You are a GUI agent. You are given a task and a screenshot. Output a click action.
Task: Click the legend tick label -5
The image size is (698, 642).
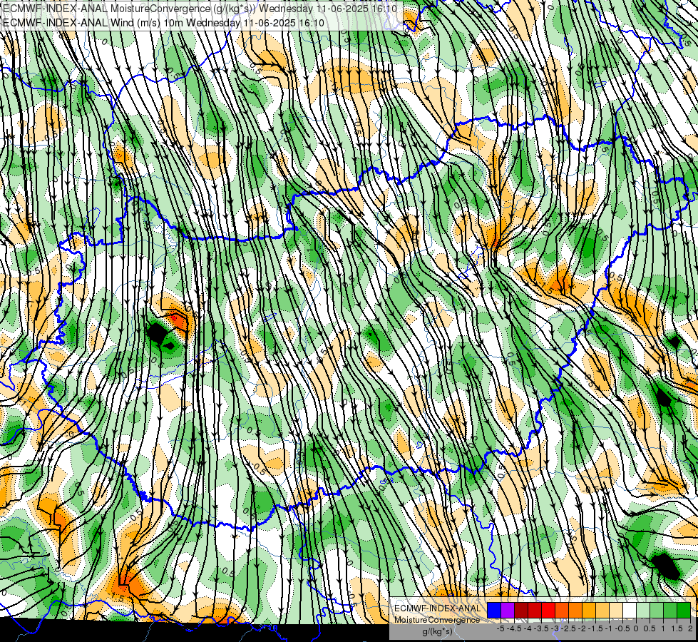[501, 628]
